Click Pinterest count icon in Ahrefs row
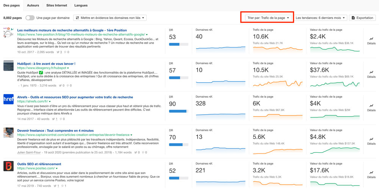This screenshot has height=191, width=379. (x=61, y=119)
